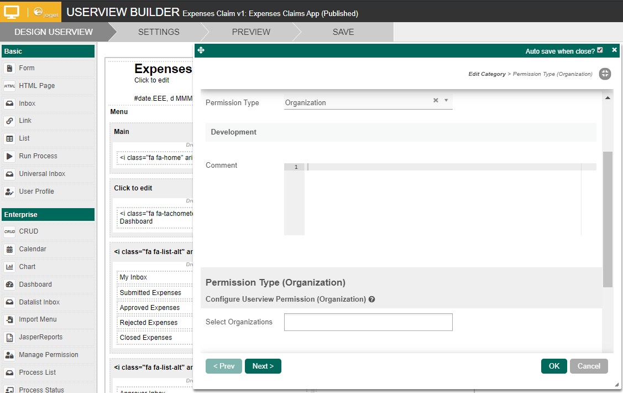Click the green OK button

(554, 366)
